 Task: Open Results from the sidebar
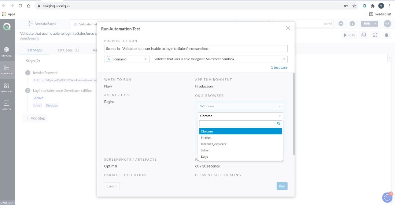[7, 105]
